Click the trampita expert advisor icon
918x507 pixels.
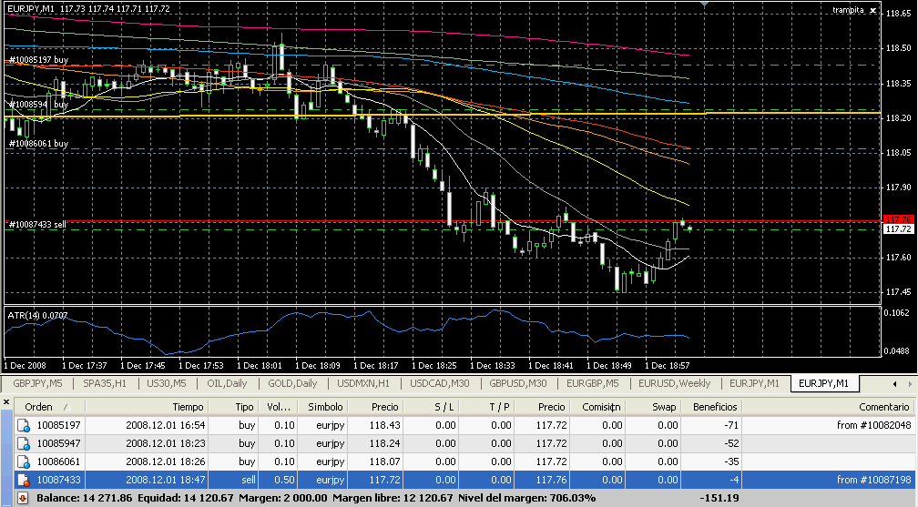point(872,10)
